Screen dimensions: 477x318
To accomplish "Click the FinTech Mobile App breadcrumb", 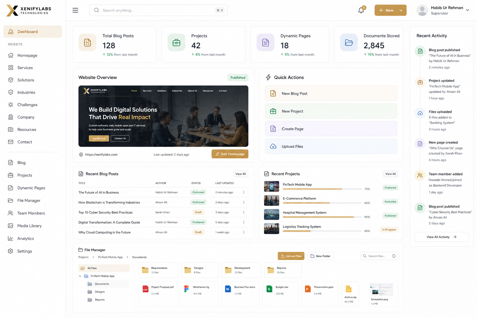I will pos(110,257).
